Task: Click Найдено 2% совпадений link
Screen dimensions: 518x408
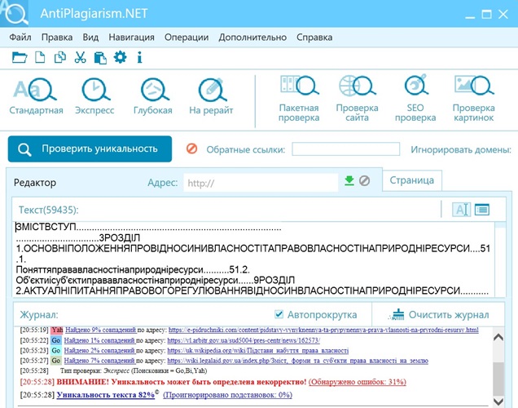Action: click(x=99, y=350)
